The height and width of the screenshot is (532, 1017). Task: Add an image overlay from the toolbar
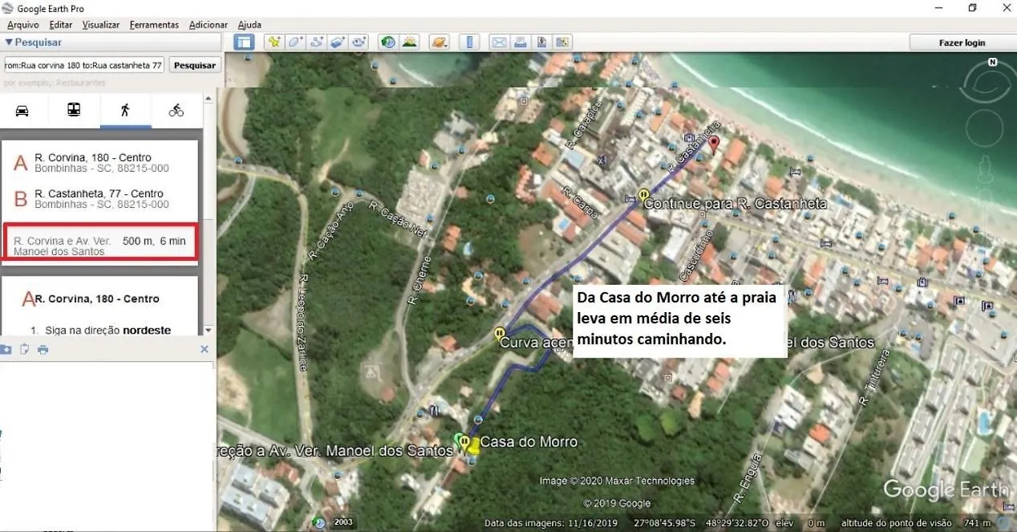[338, 43]
